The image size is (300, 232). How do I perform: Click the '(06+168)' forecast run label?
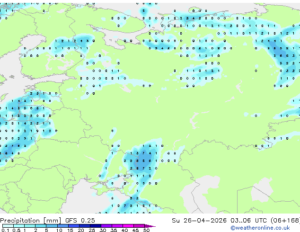click(285, 220)
